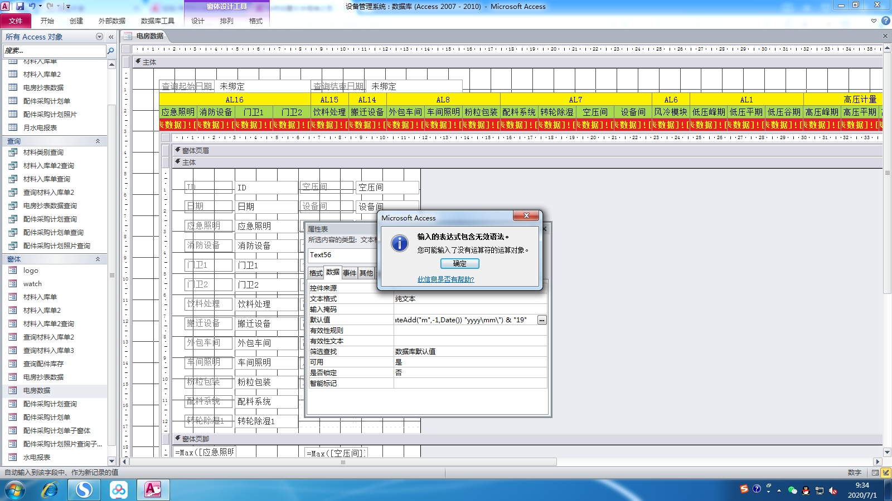Select the 窗体页脚 section bar
892x501 pixels.
(527, 439)
